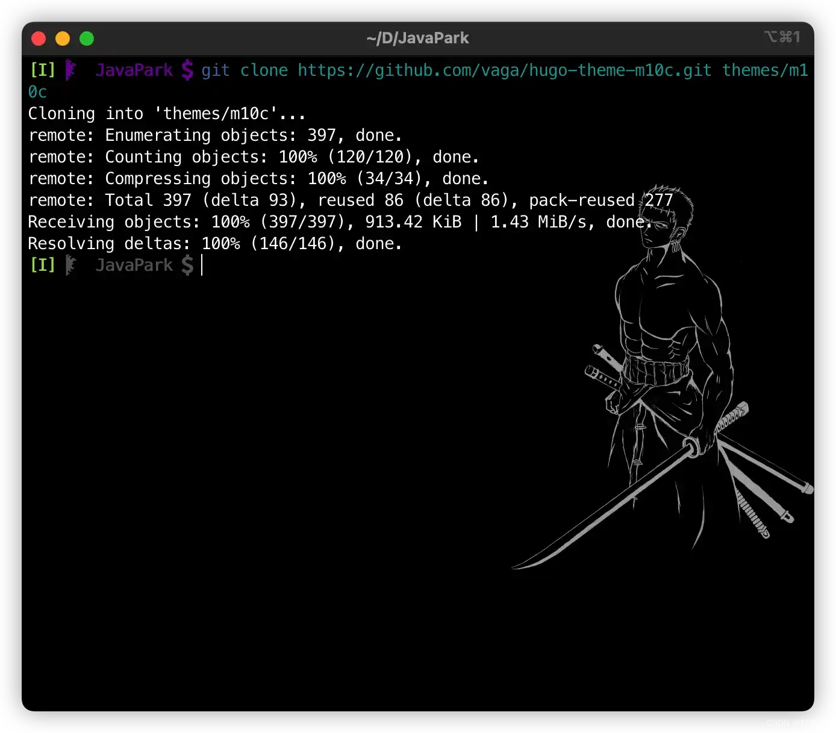The width and height of the screenshot is (836, 733).
Task: Click the green [I] indicator on first line
Action: point(42,70)
